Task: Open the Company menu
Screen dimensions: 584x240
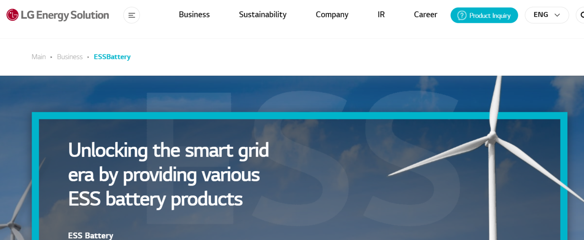Action: (x=332, y=14)
